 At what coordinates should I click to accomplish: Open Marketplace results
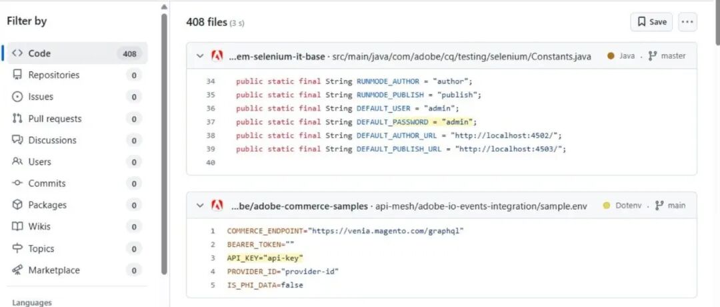tap(77, 270)
